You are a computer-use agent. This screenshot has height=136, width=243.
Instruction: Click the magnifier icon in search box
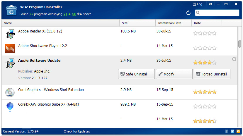point(198,13)
